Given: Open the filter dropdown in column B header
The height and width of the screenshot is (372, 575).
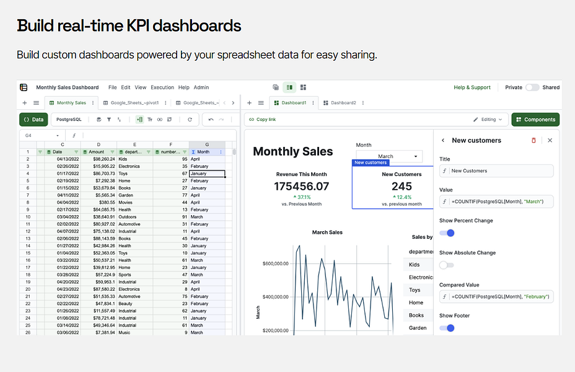Looking at the screenshot, I should 40,152.
